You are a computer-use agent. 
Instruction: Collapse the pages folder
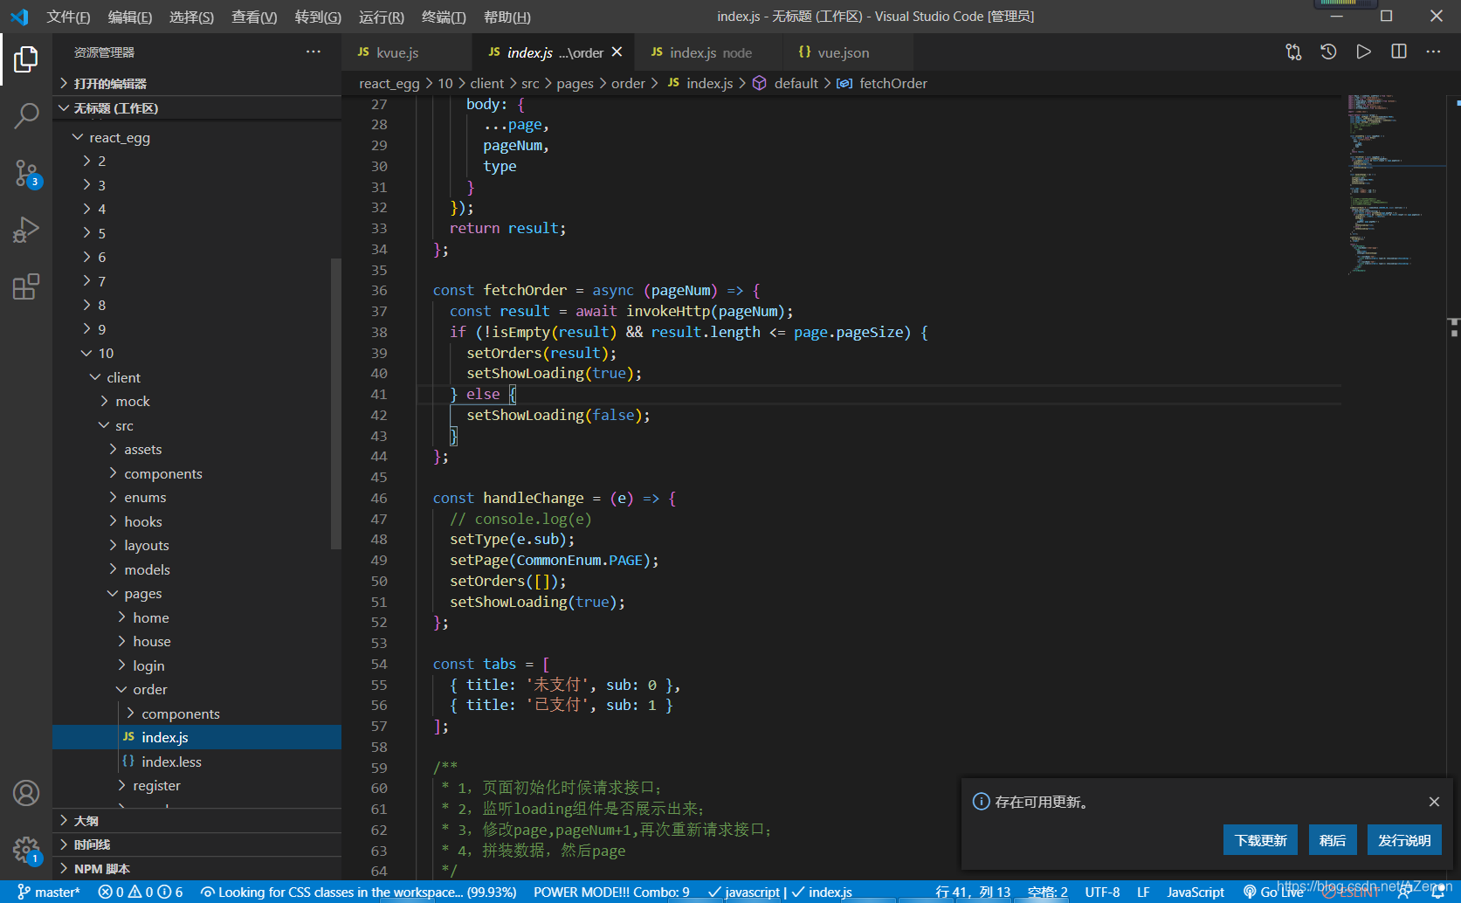coord(196,594)
